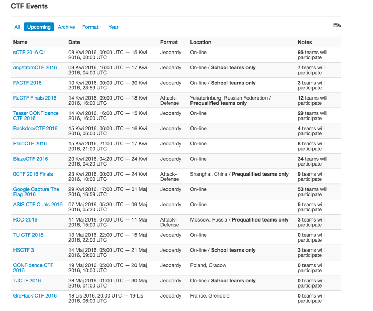373x311 pixels.
Task: Click 'France, Grenoble' location cell
Action: [209, 296]
